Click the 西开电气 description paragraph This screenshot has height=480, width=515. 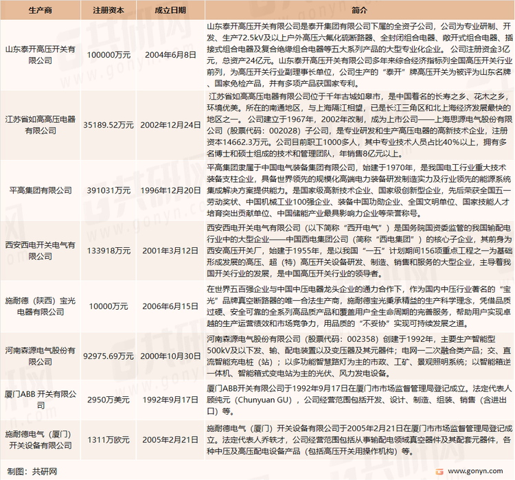coord(359,251)
